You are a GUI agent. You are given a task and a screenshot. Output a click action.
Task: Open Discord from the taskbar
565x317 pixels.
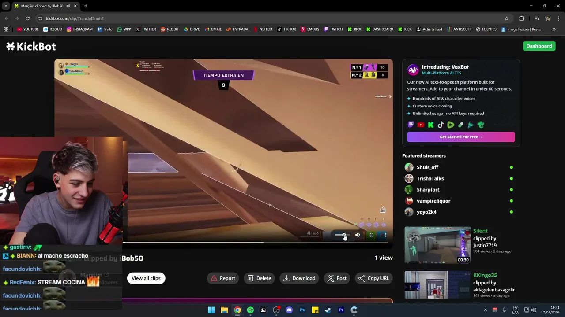[289, 310]
